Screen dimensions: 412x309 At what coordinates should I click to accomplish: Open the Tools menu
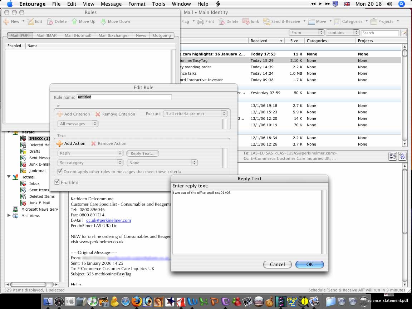(x=159, y=4)
